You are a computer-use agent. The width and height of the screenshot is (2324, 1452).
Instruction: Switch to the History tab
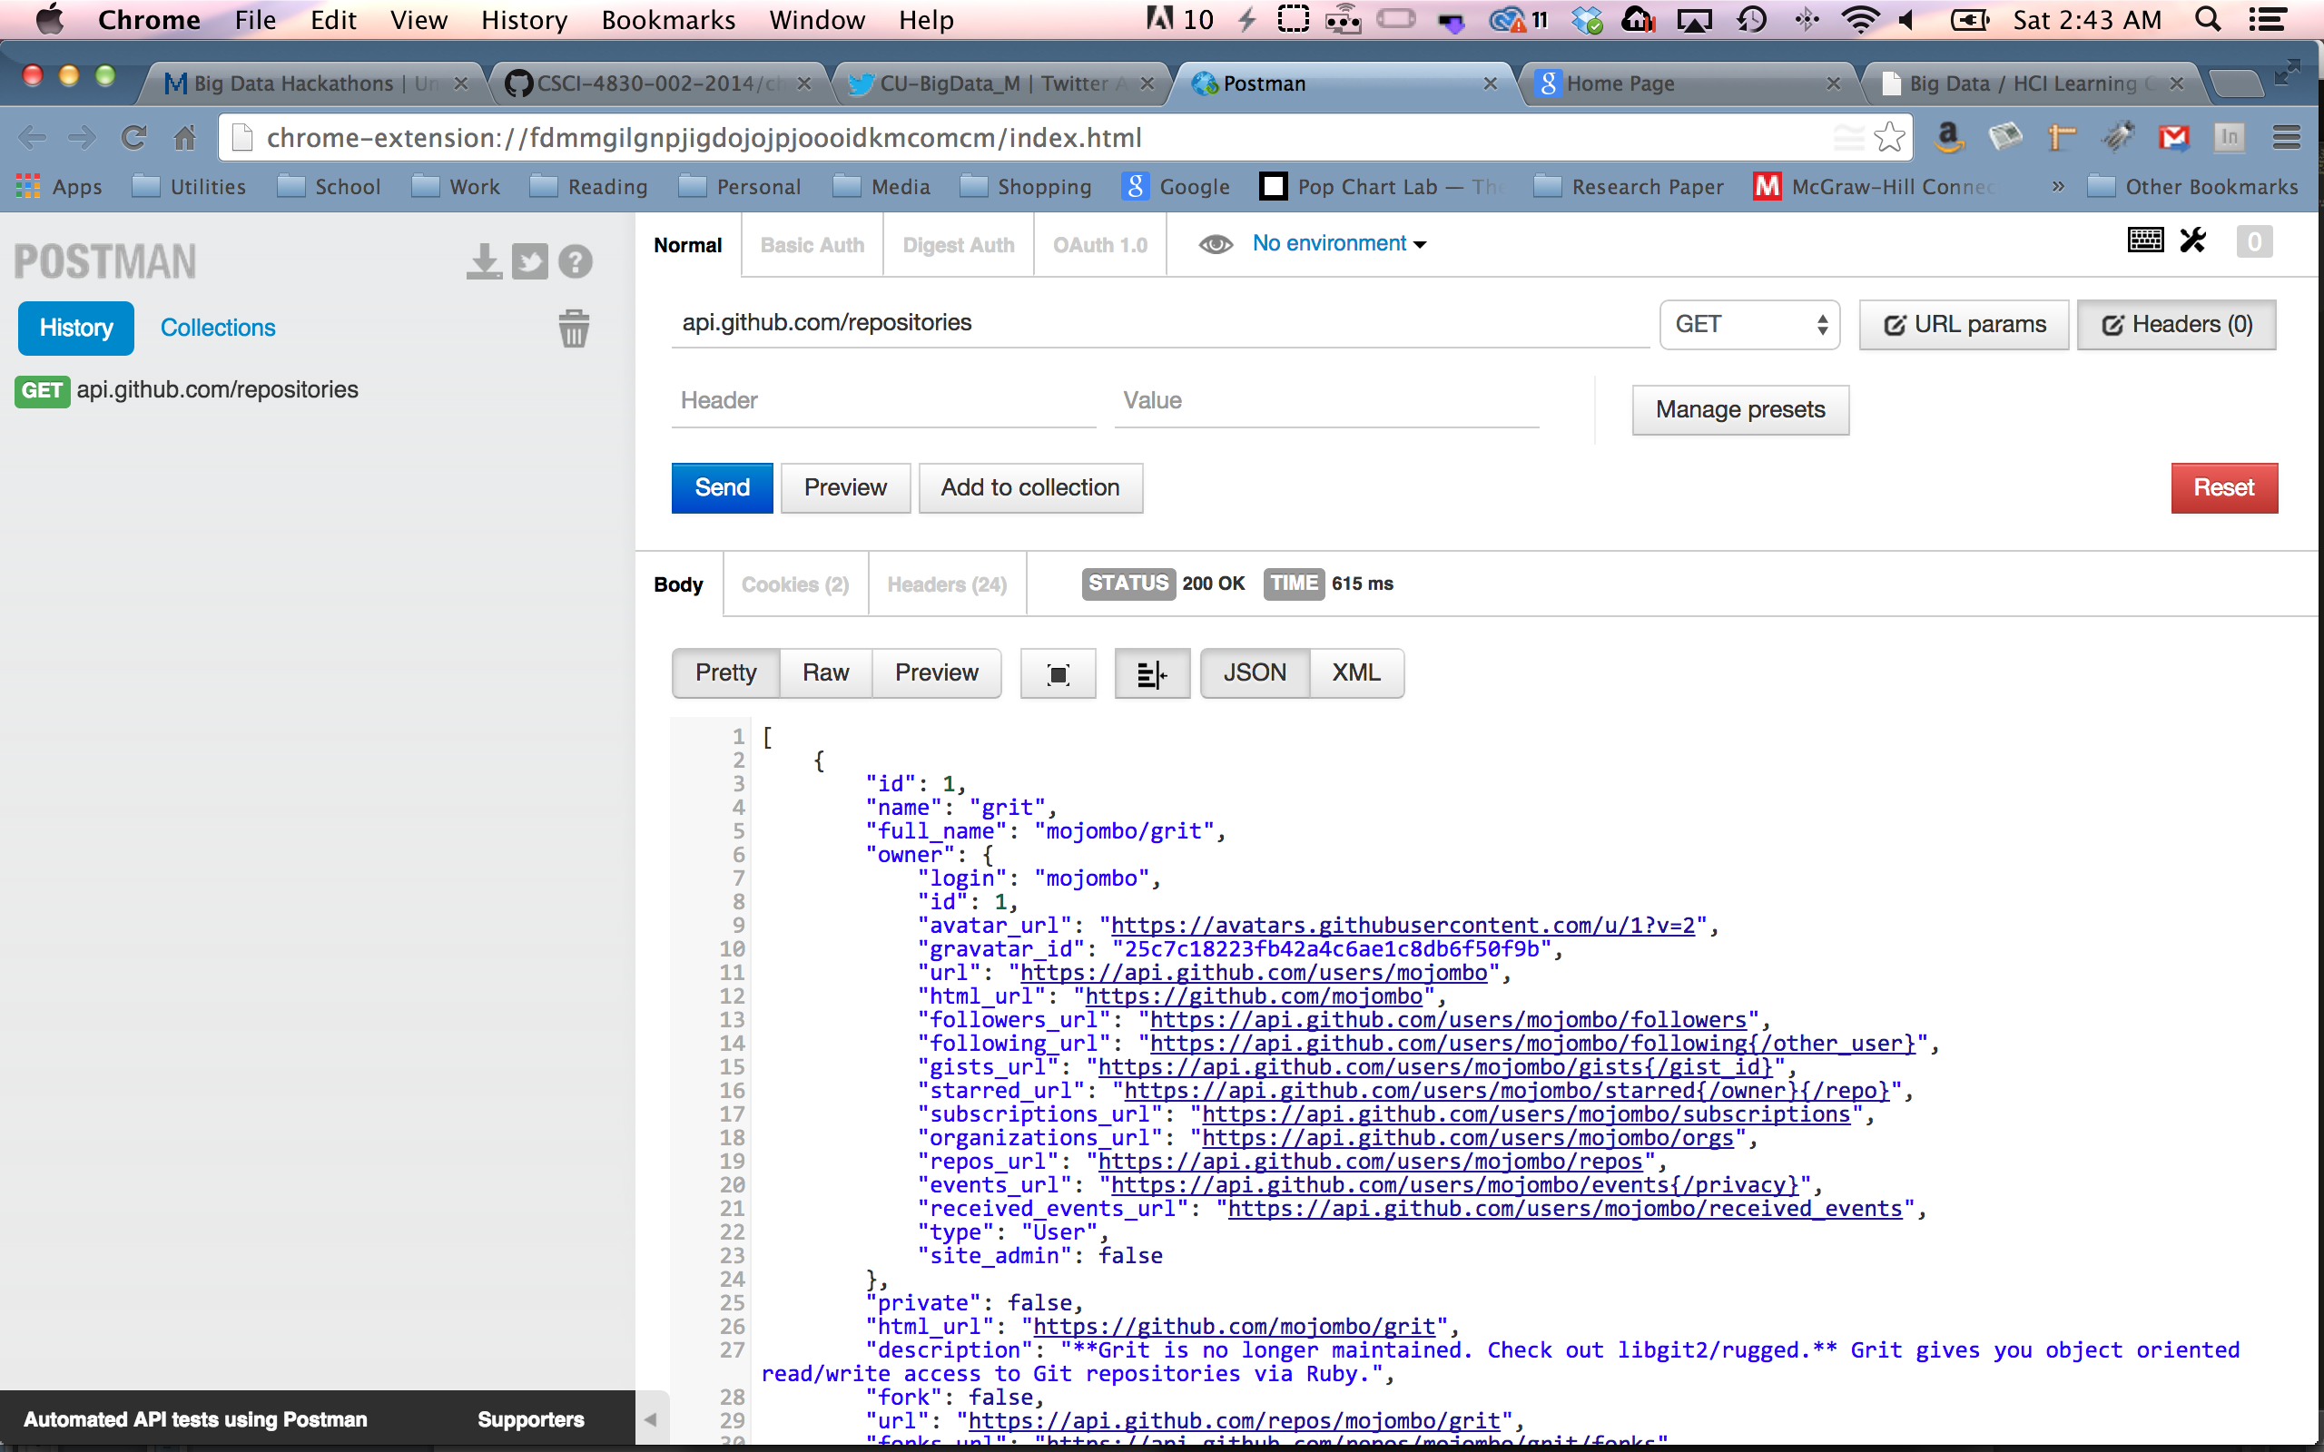76,328
